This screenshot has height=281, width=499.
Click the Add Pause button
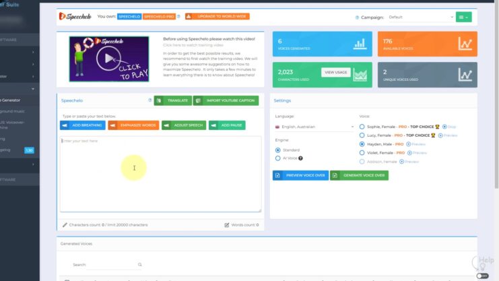point(227,125)
